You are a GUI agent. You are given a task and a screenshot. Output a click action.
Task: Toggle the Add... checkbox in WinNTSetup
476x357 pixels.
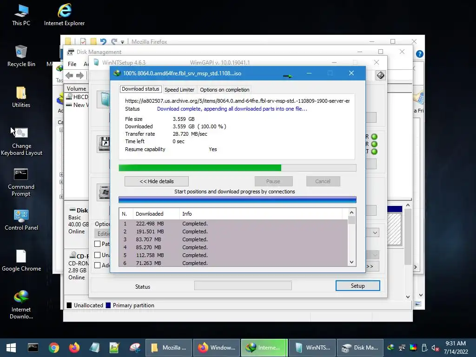(x=98, y=265)
